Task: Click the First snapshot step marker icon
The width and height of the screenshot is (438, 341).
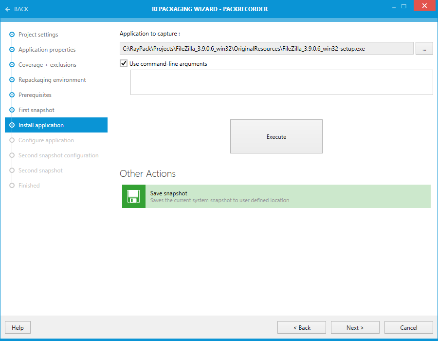Action: pyautogui.click(x=11, y=110)
